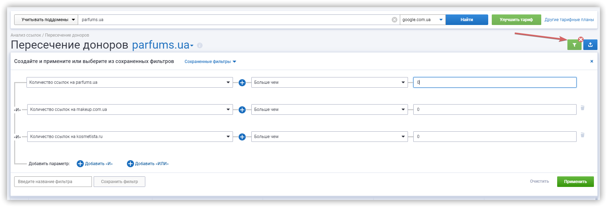Add condition plus icon in kosmetista.ru row
The width and height of the screenshot is (607, 207).
pos(242,137)
